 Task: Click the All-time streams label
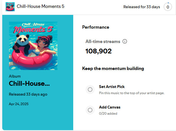(103, 41)
